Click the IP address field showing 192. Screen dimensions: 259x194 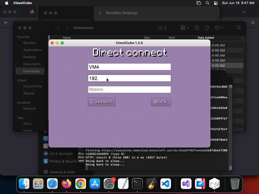coord(129,78)
